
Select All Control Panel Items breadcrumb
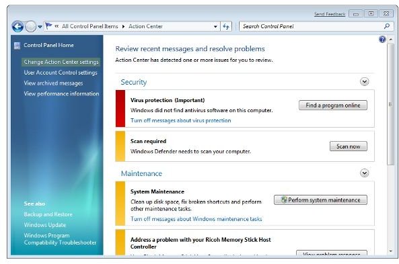coord(90,26)
